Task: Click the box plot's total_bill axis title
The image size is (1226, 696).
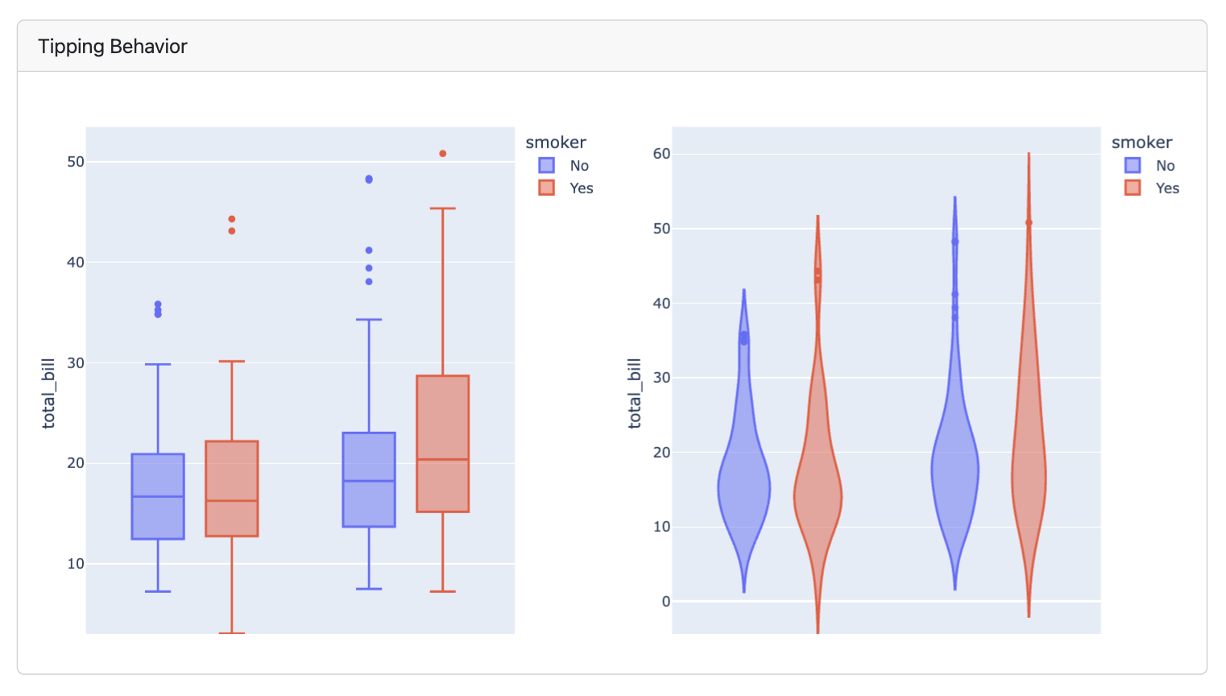Action: click(x=49, y=393)
